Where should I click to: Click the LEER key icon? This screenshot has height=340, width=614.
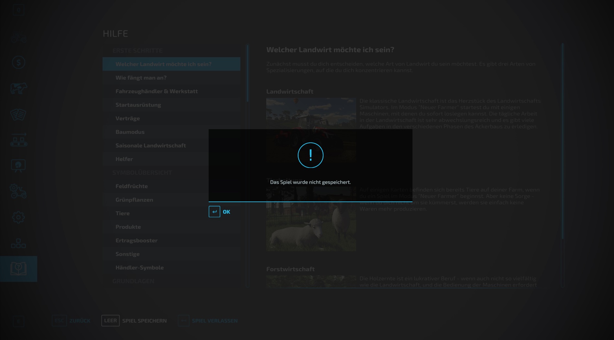110,321
